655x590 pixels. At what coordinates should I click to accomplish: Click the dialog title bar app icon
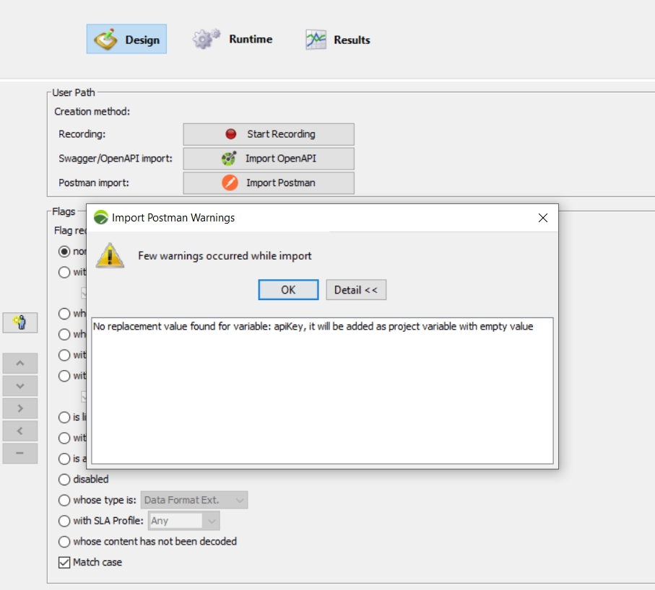pos(100,217)
